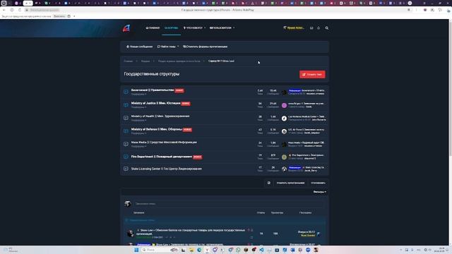Click the Ministry of Health node icon
Image resolution: width=452 pixels, height=254 pixels.
126,118
